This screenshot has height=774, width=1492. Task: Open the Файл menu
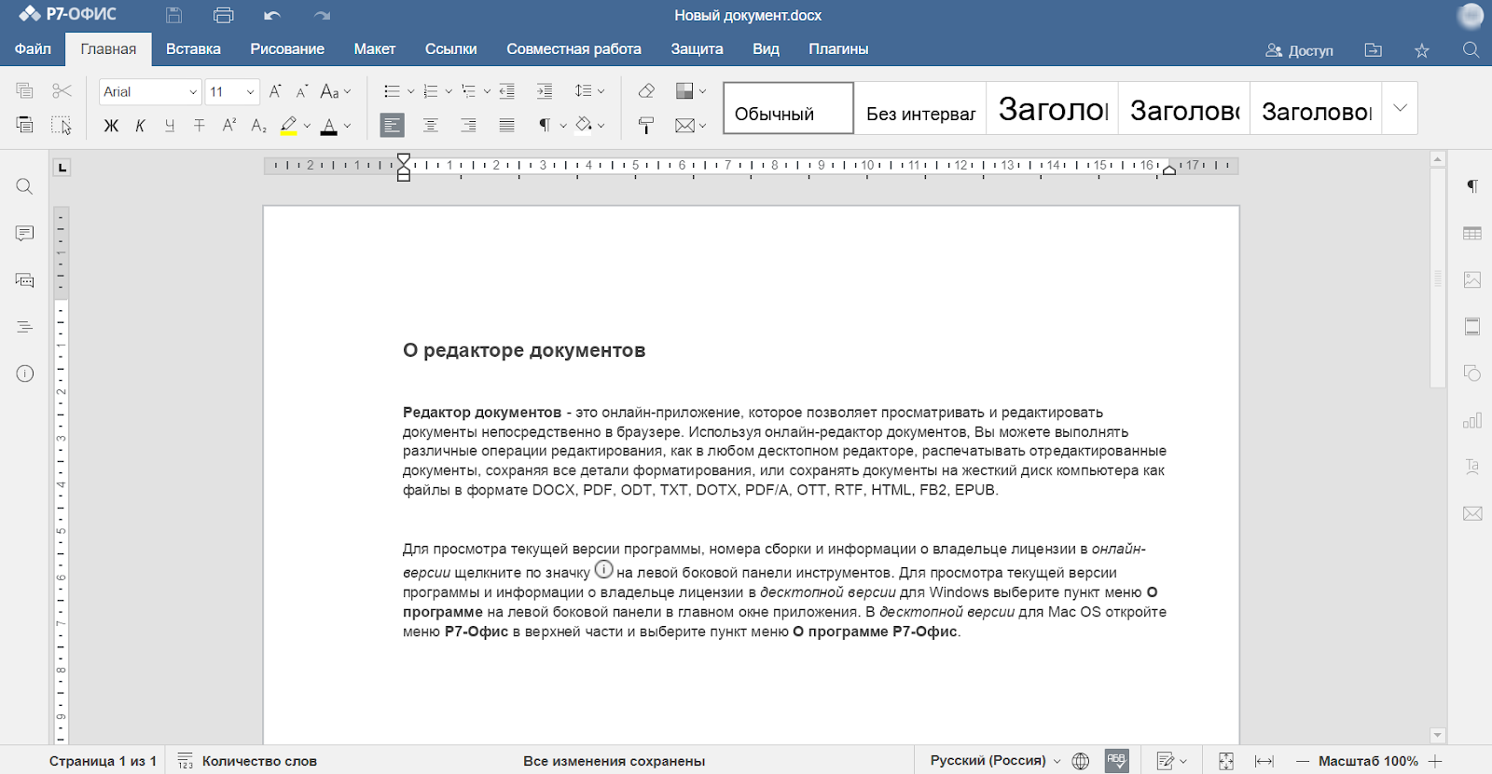tap(33, 49)
